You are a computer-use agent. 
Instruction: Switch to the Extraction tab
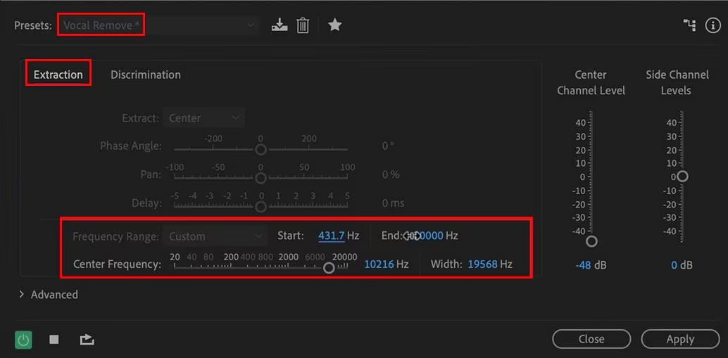[x=58, y=74]
